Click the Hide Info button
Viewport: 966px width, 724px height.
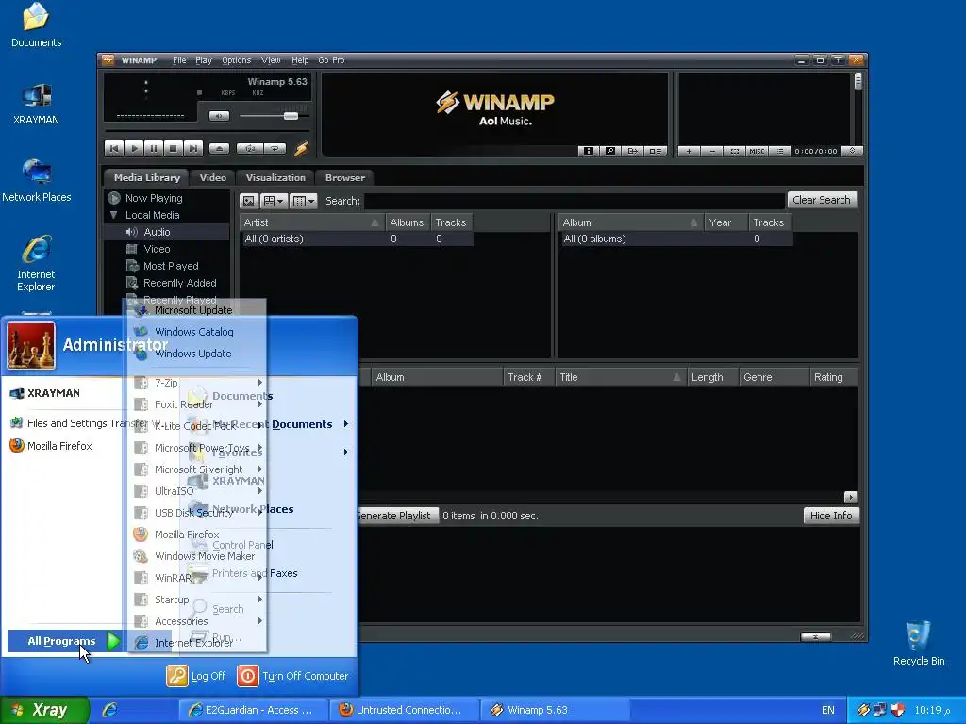[831, 516]
